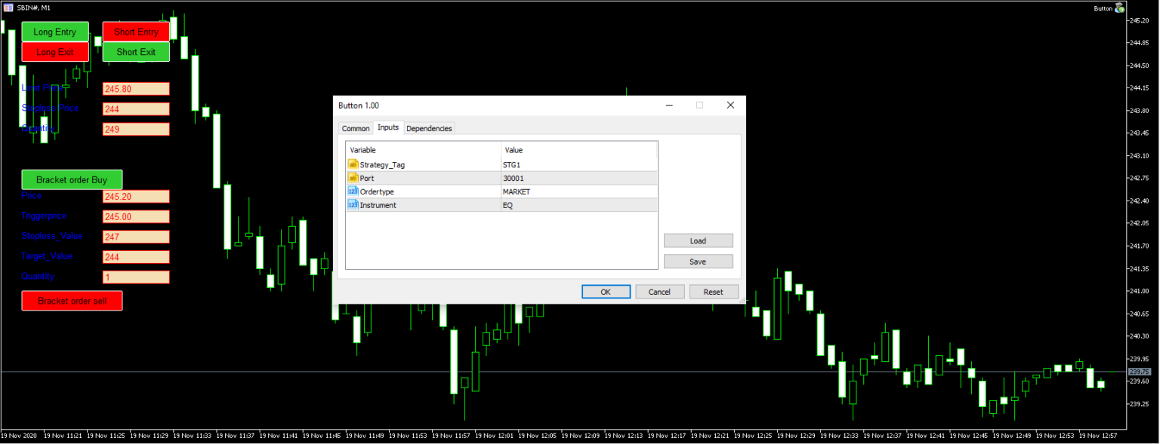Switch to the Common tab
Screen dimensions: 1160x444
355,128
